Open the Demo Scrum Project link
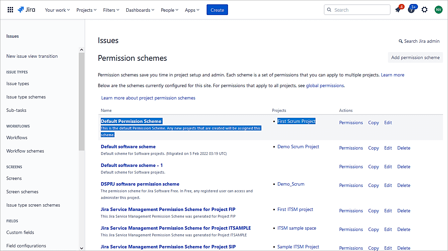448x251 pixels. [x=298, y=147]
